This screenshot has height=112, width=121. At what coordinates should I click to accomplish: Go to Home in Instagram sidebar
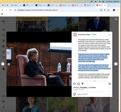tap(4, 29)
